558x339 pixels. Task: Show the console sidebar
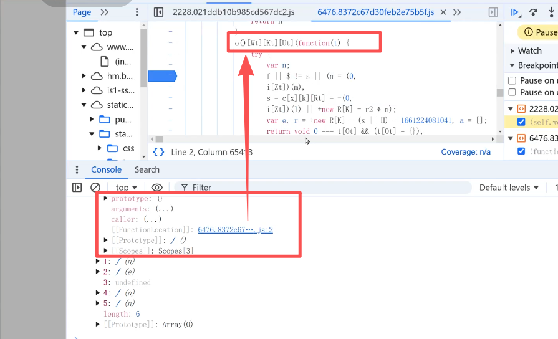[77, 188]
